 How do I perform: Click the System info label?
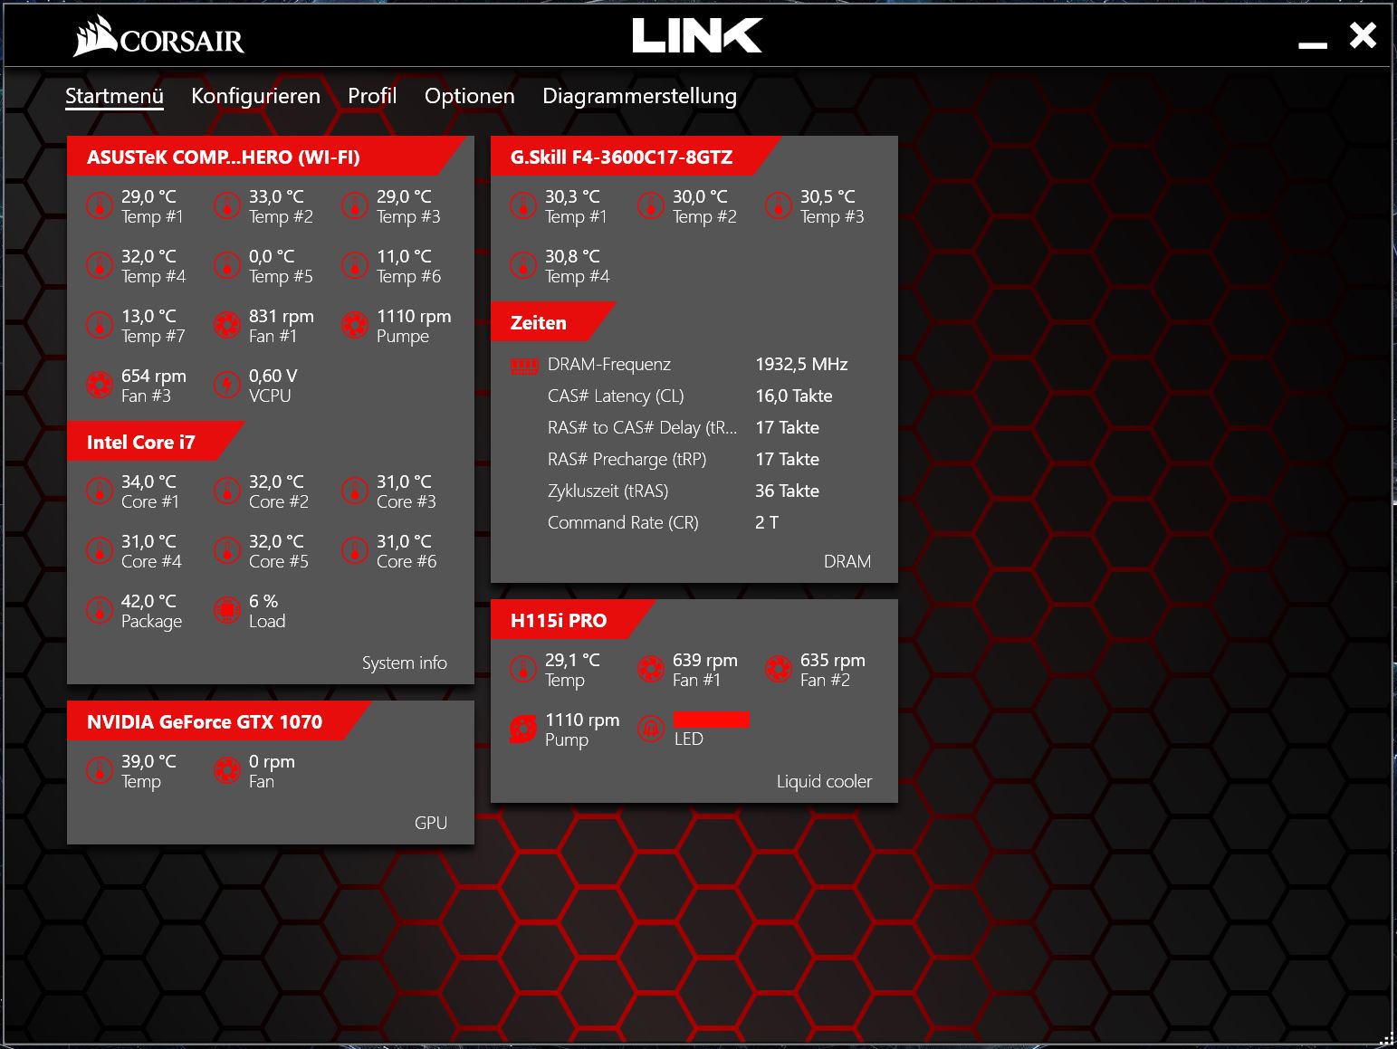pyautogui.click(x=404, y=663)
